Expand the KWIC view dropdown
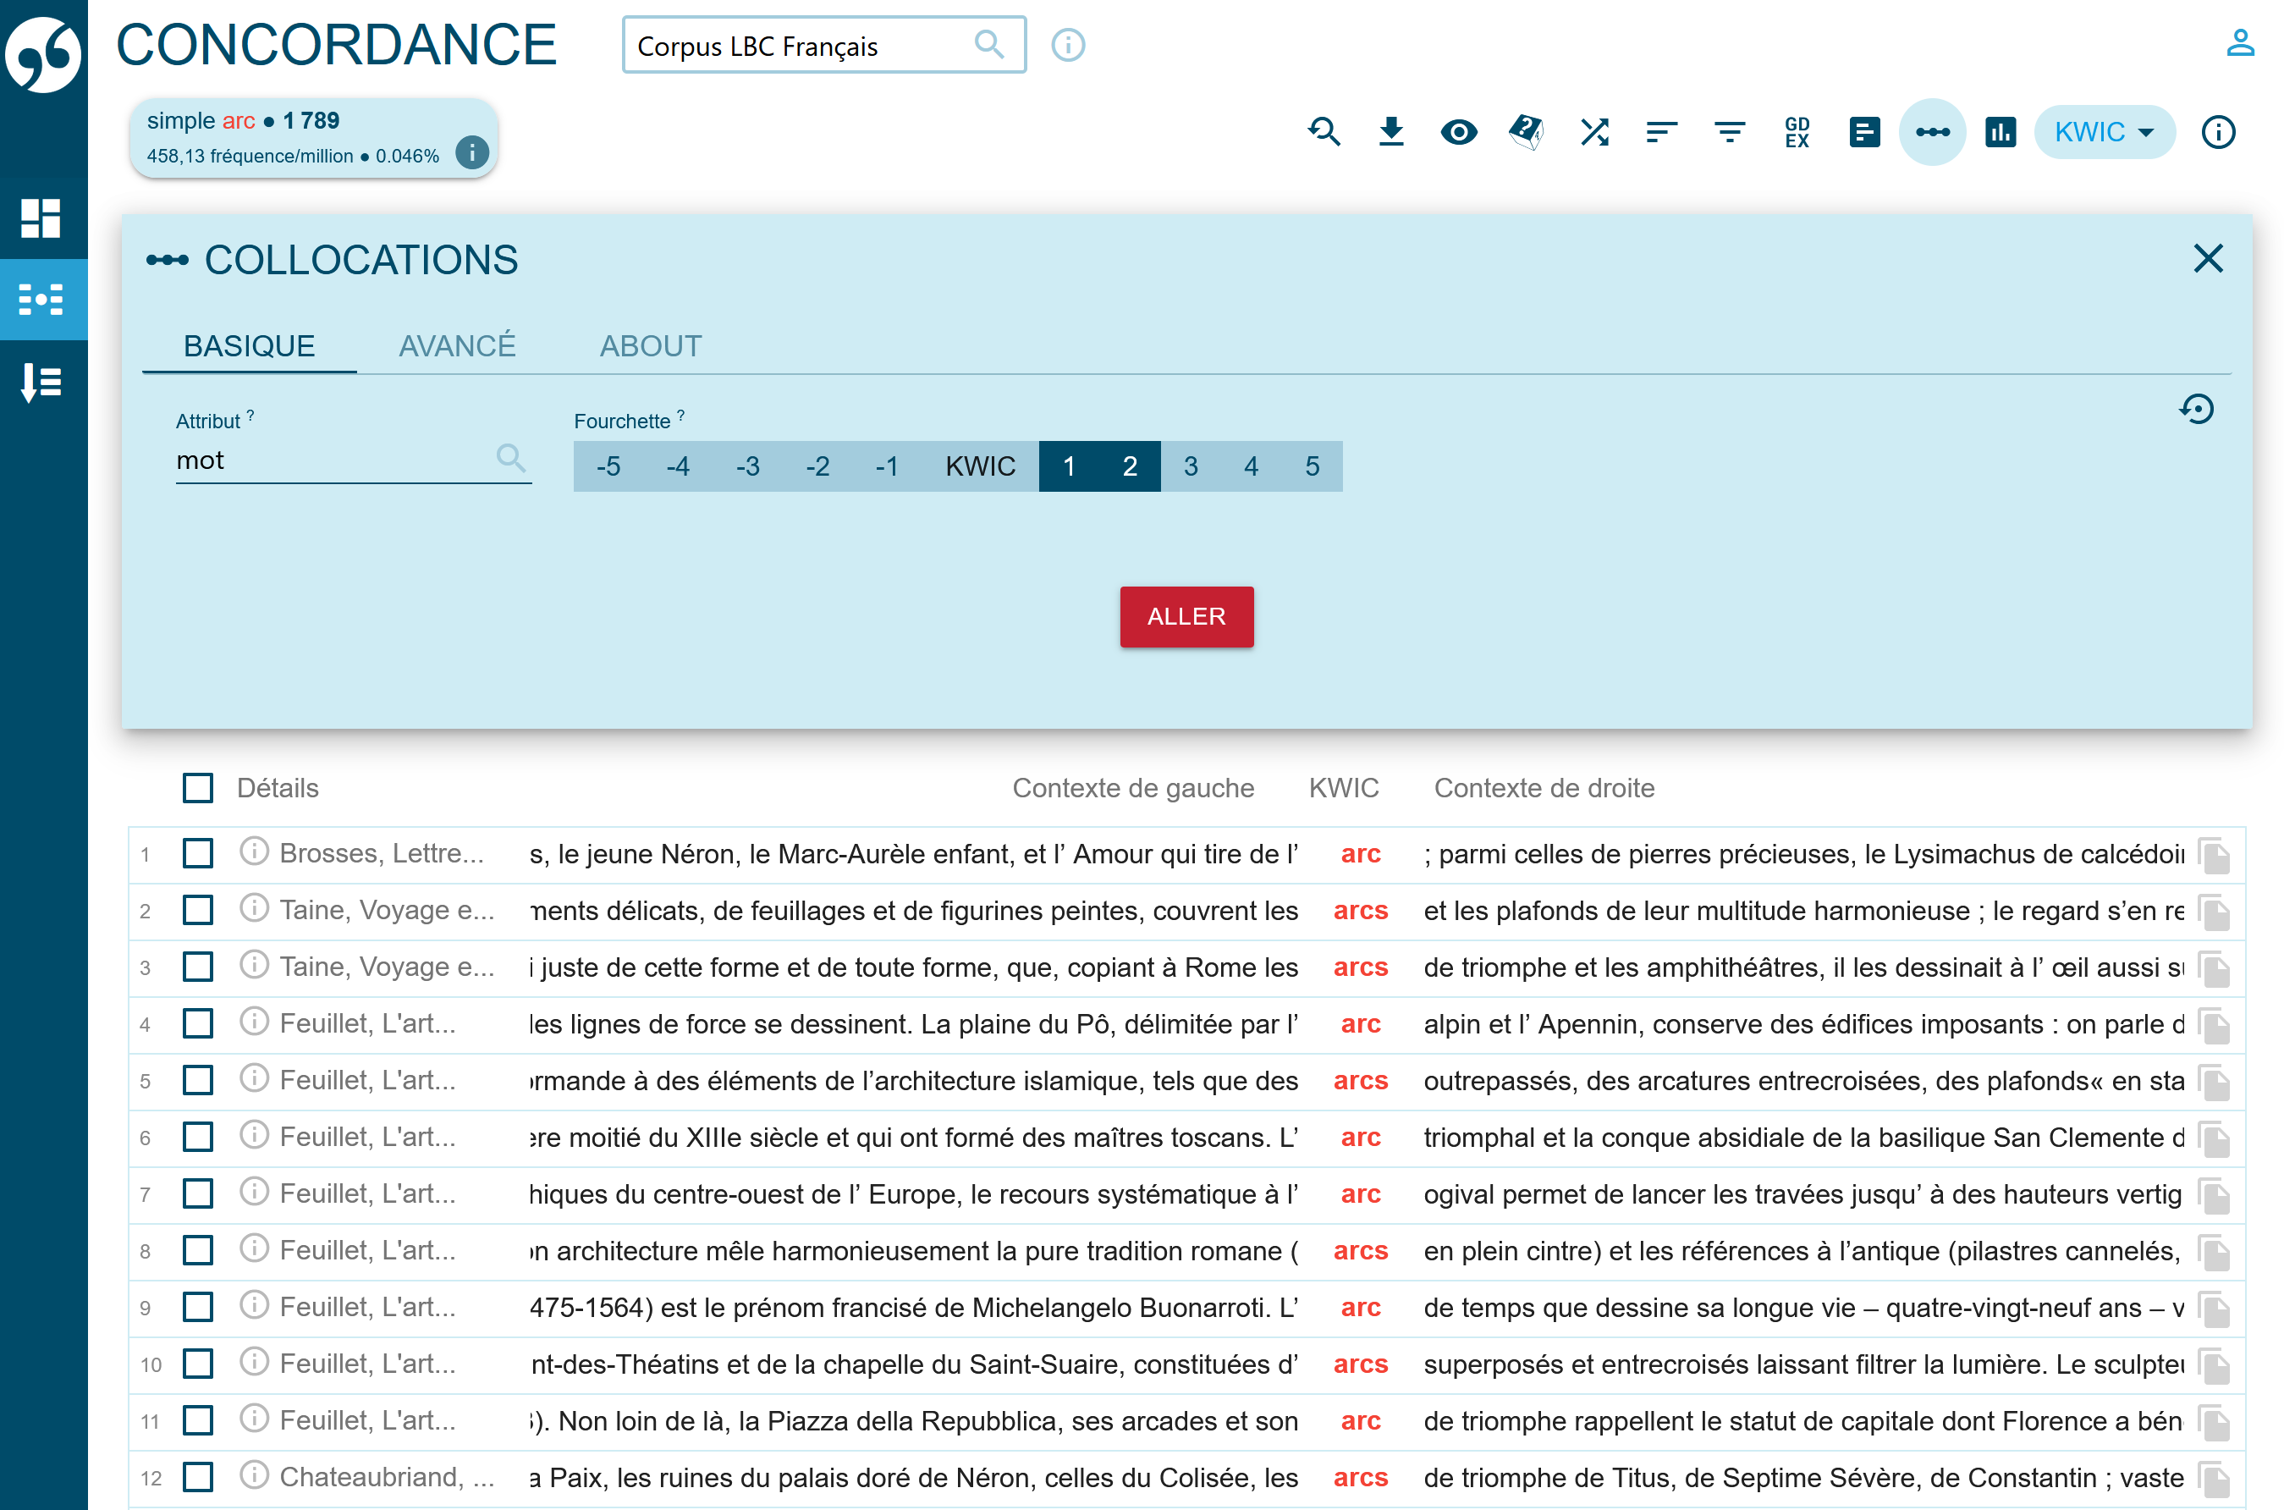 tap(2103, 132)
